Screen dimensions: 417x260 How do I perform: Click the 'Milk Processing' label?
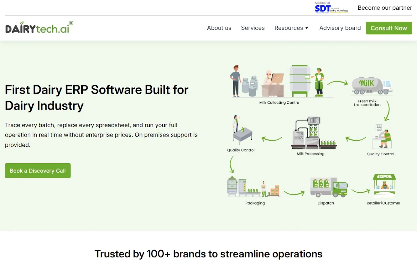[x=310, y=154]
